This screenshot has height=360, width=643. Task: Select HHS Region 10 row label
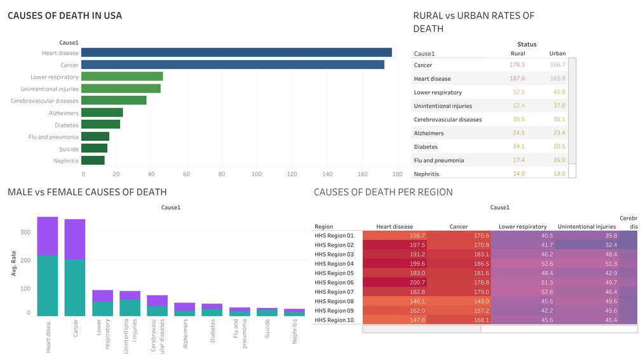coord(334,320)
